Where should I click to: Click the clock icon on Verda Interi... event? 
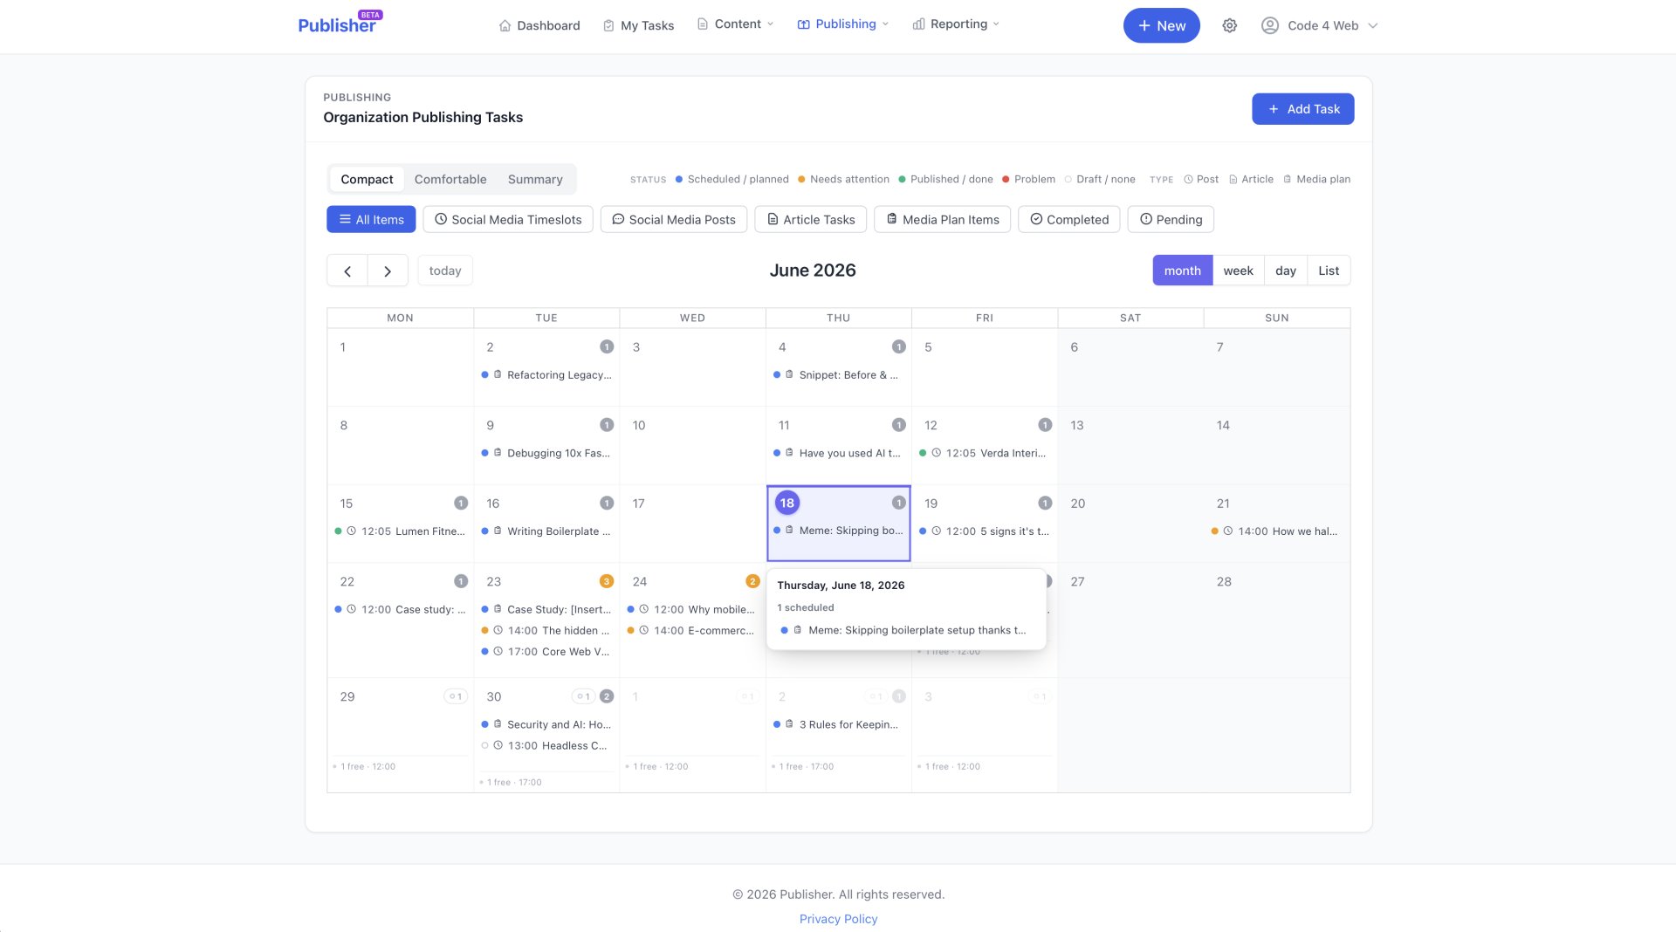click(936, 453)
